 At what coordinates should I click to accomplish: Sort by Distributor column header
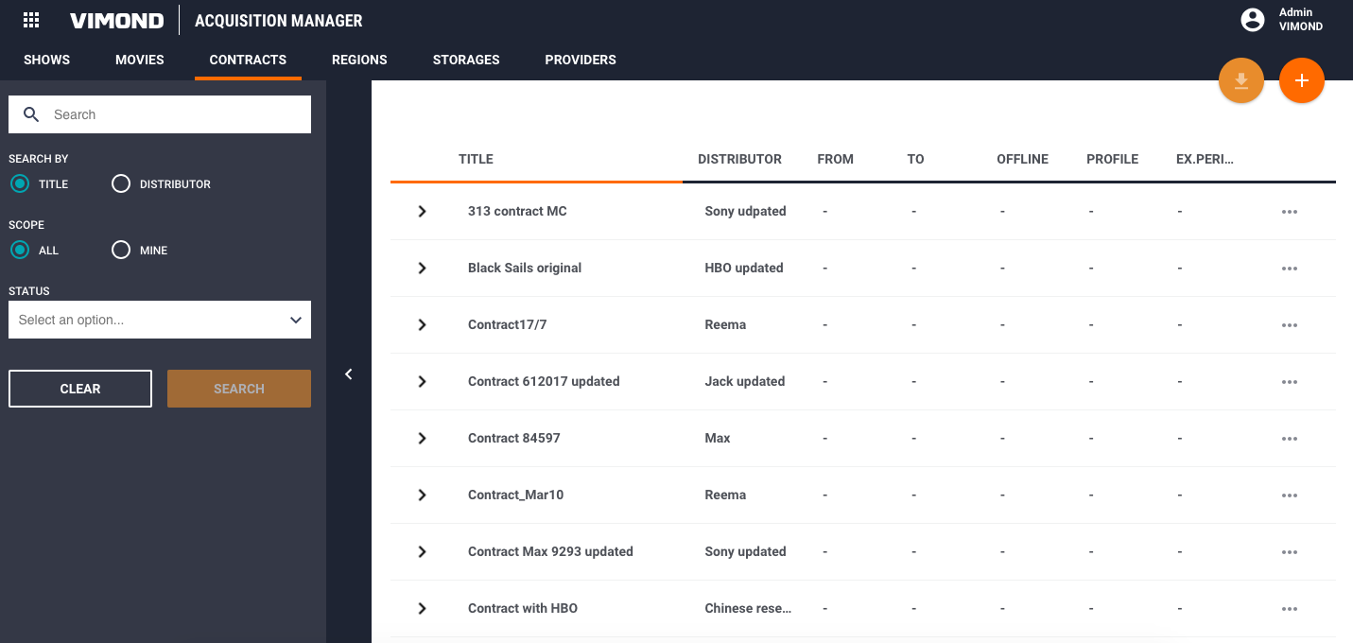pos(739,159)
